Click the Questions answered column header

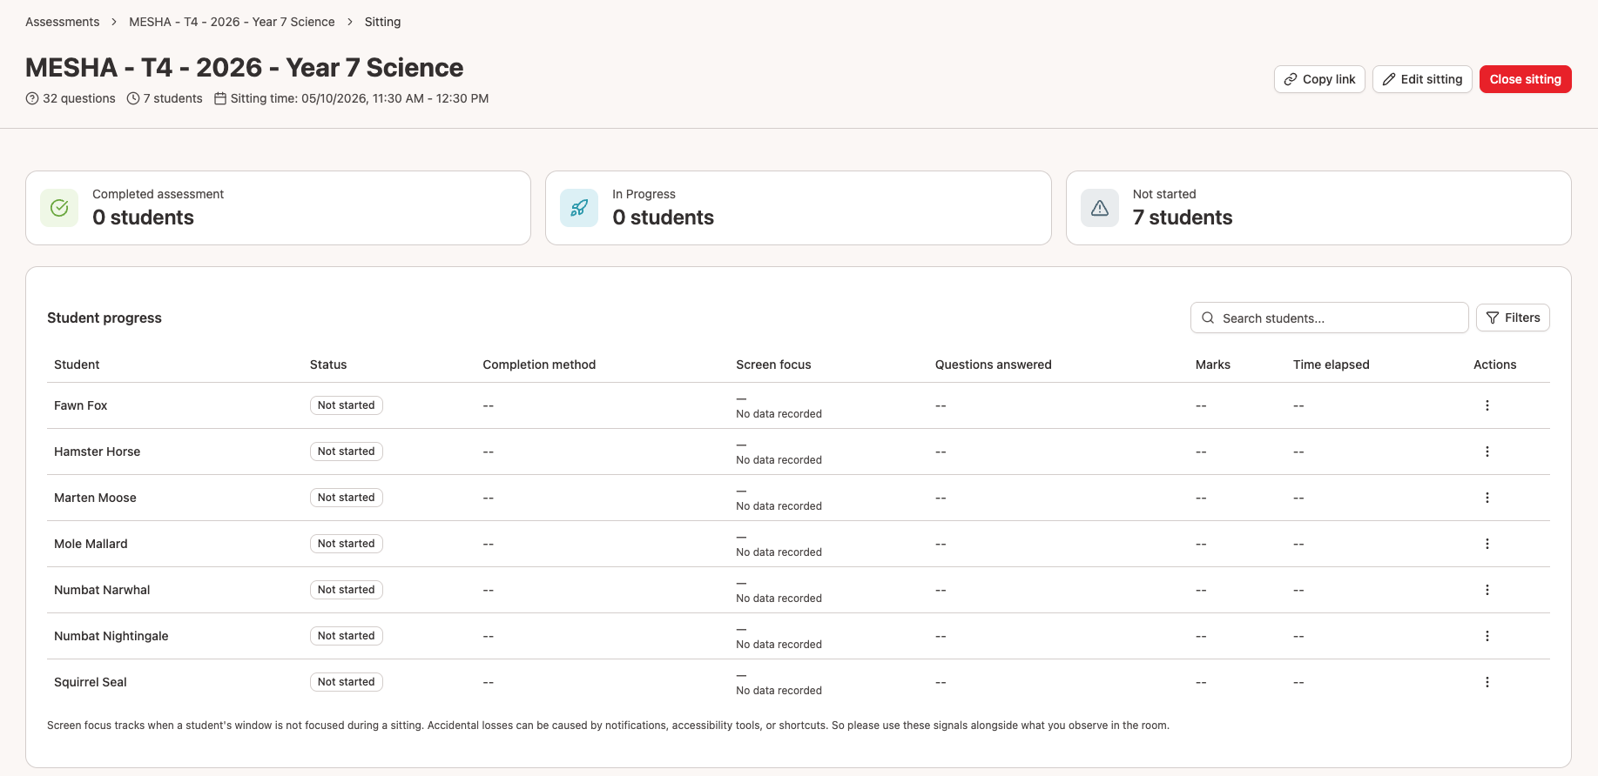pos(993,365)
